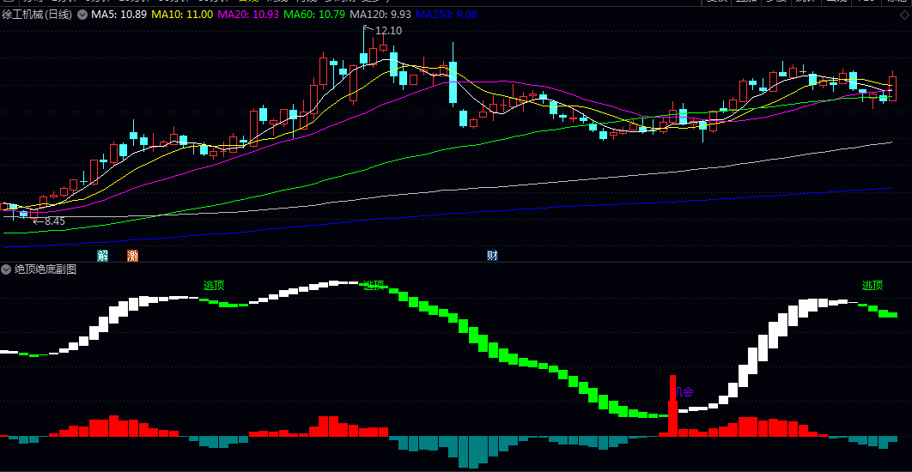The width and height of the screenshot is (912, 472).
Task: Select the MA5: 10.89 indicator label
Action: [118, 15]
